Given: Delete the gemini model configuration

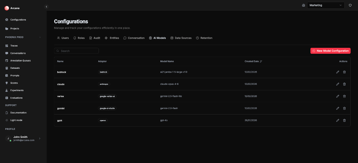Looking at the screenshot, I should pos(344,108).
